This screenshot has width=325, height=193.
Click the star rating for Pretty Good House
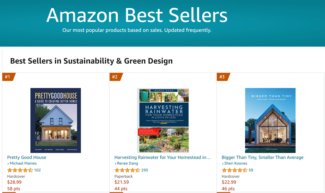click(x=20, y=170)
